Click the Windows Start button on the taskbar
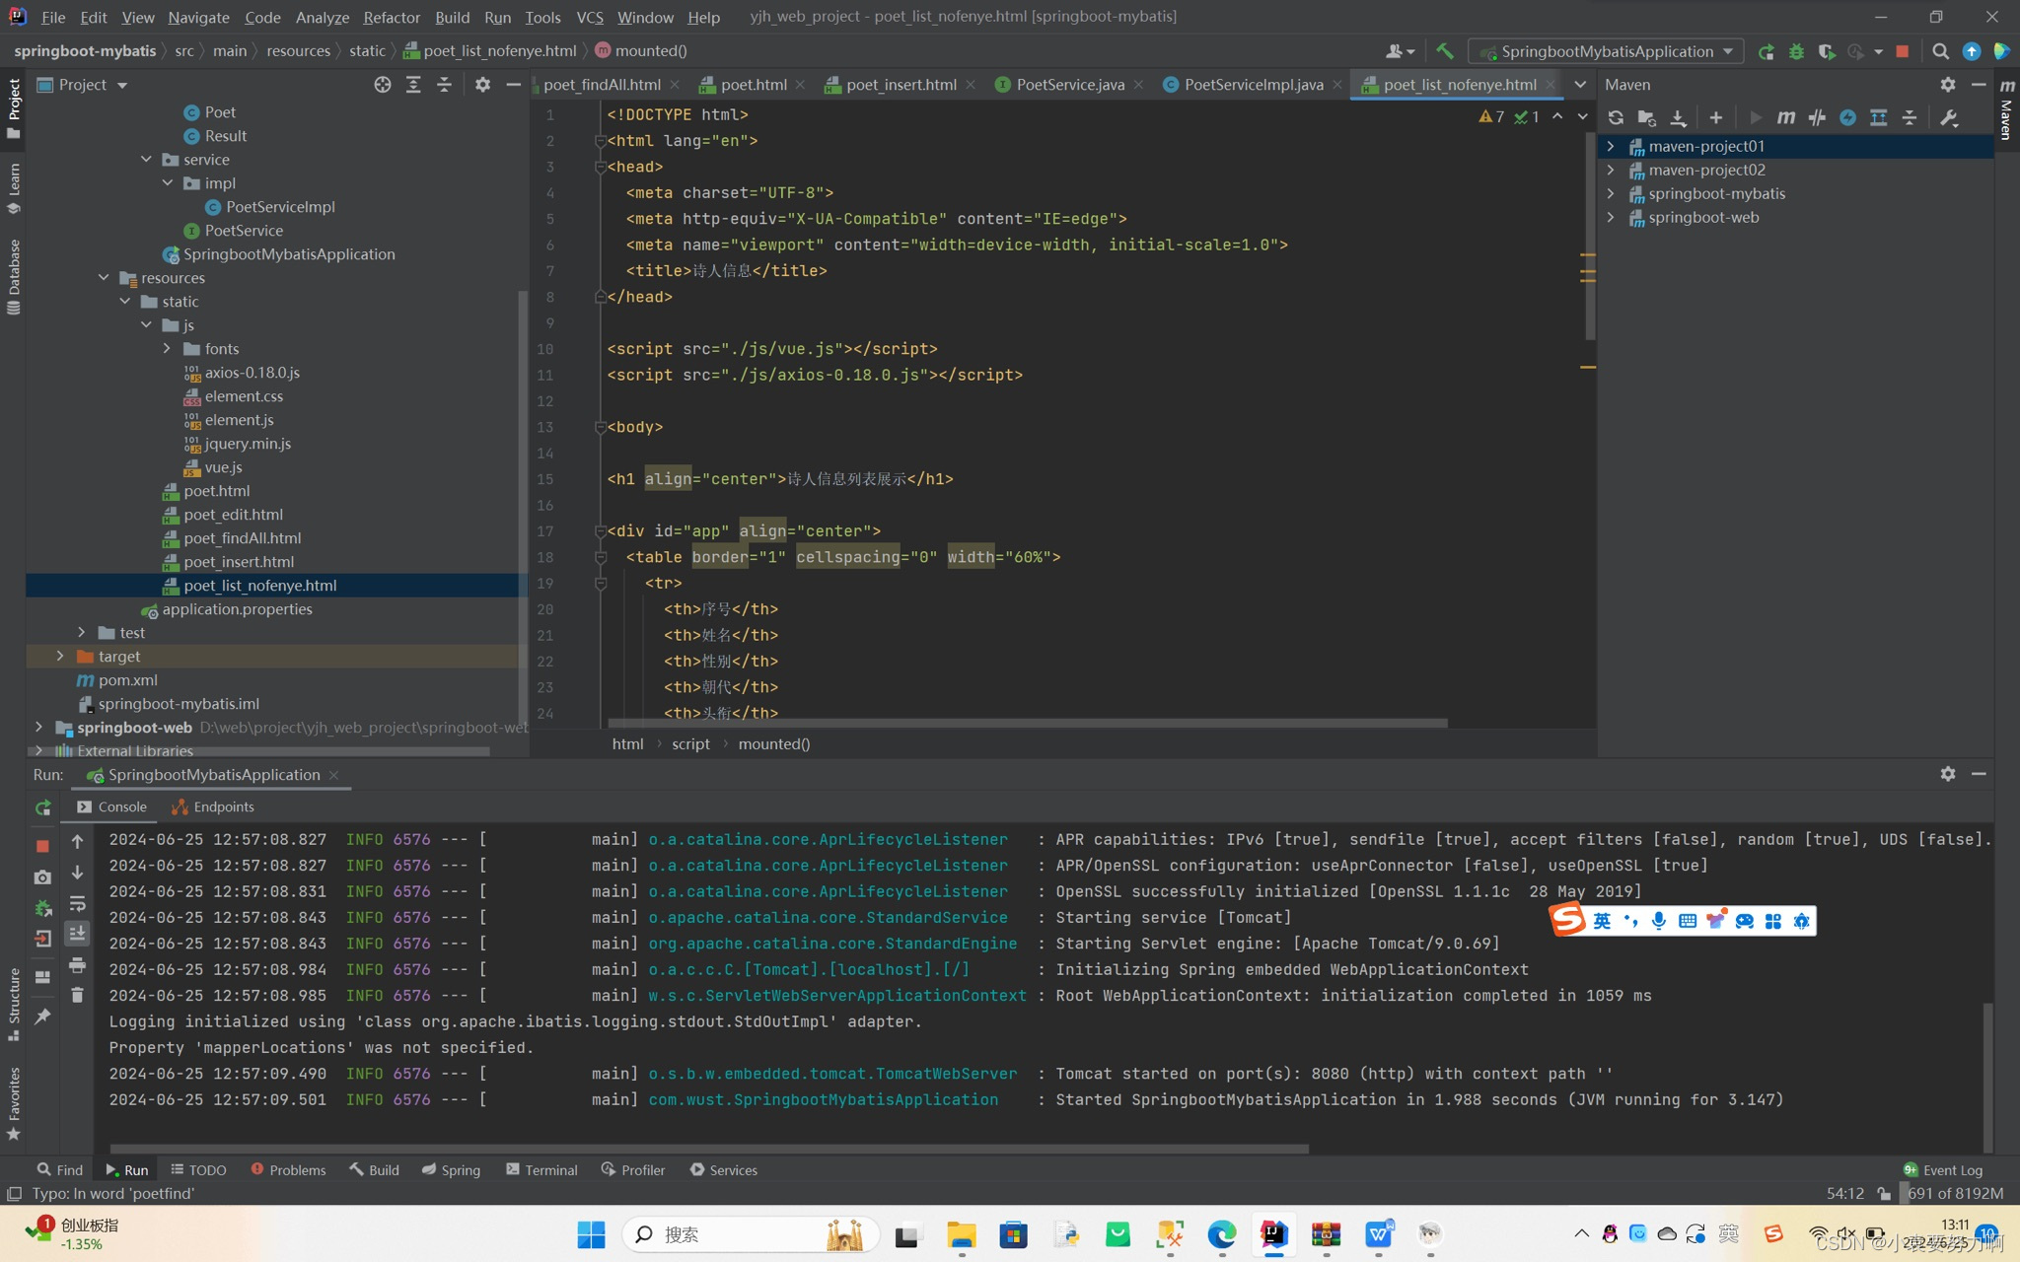The width and height of the screenshot is (2020, 1262). 591,1234
